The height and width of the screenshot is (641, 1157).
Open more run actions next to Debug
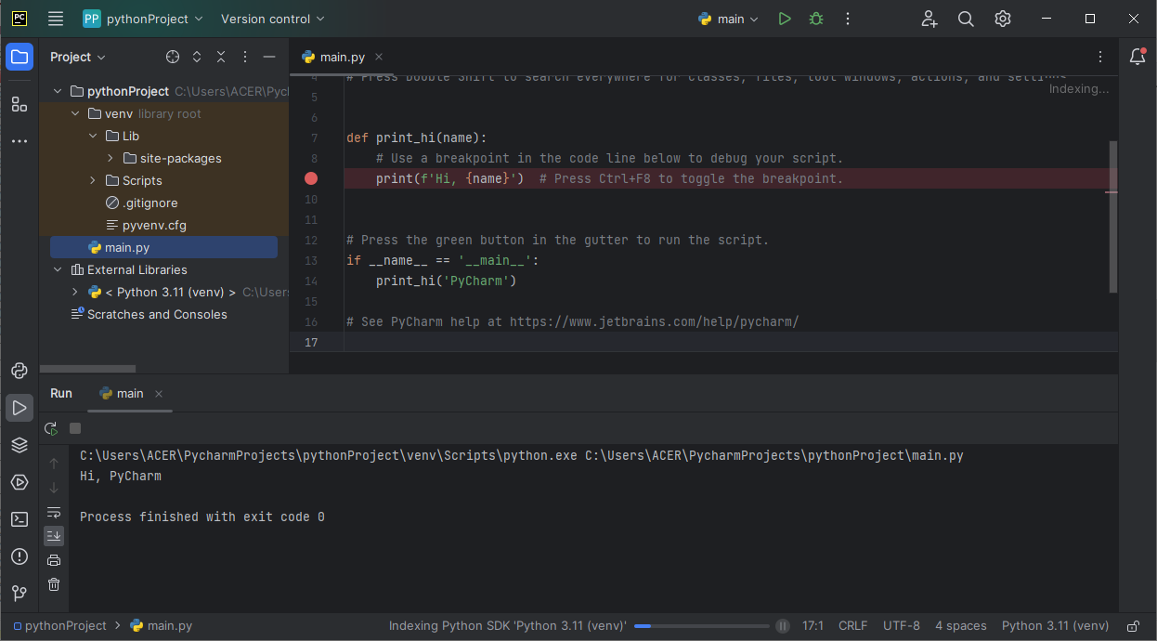[847, 19]
